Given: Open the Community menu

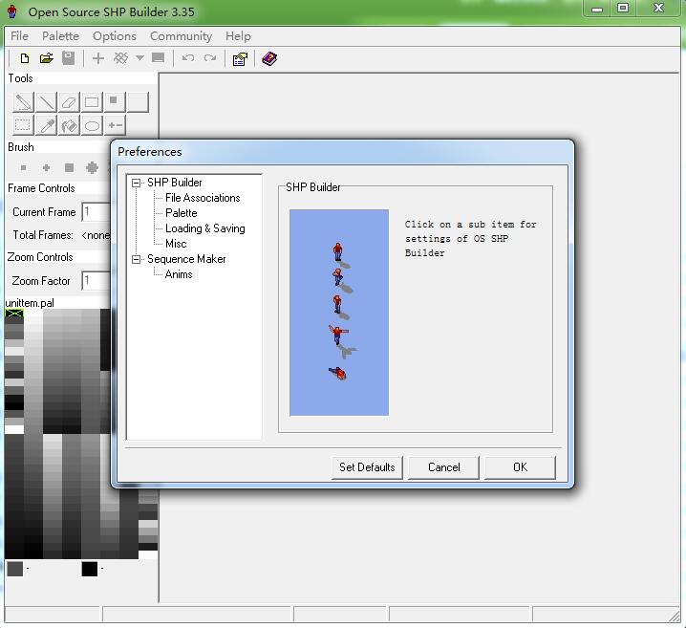Looking at the screenshot, I should click(181, 36).
